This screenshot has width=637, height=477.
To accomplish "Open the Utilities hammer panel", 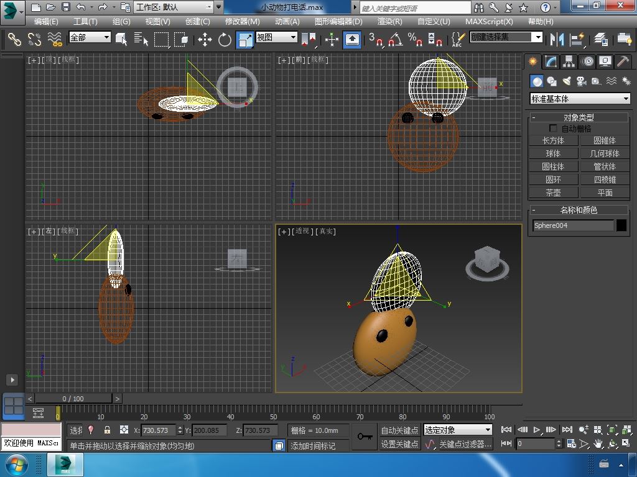I will (x=623, y=61).
